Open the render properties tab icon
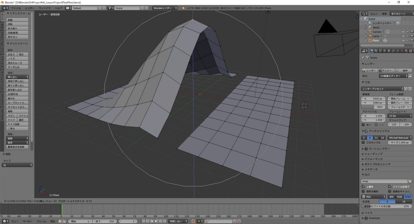This screenshot has height=224, width=414. point(372,51)
